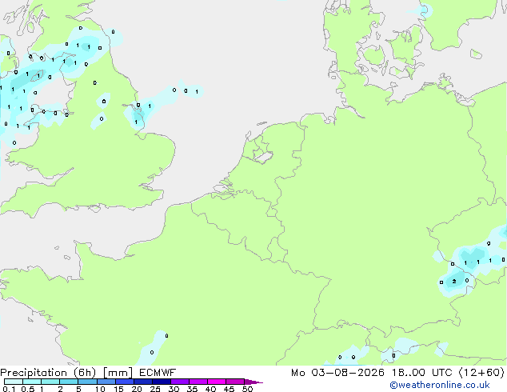Viewport: 507px width, 392px height.
Task: Click the 15–20 mm legend color swatch
Action: (125, 382)
